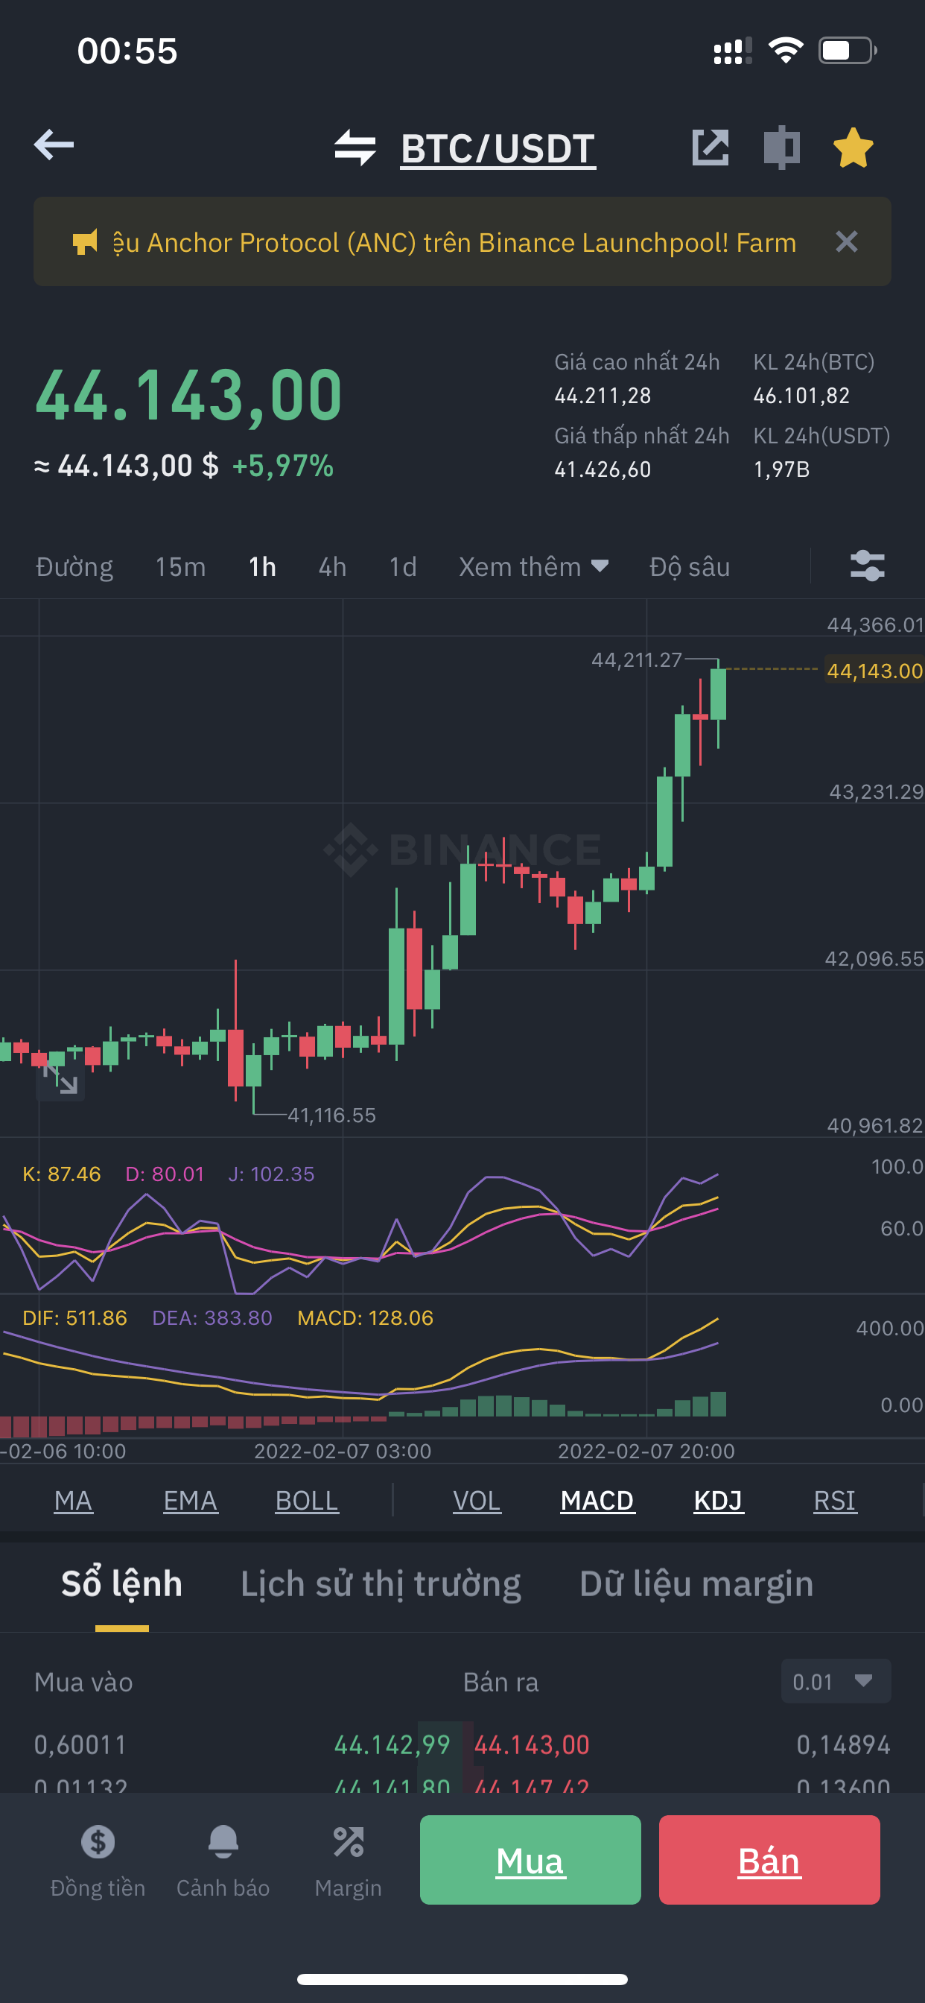This screenshot has height=2003, width=925.
Task: Open the Đồng tiền coin info icon
Action: tap(98, 1860)
